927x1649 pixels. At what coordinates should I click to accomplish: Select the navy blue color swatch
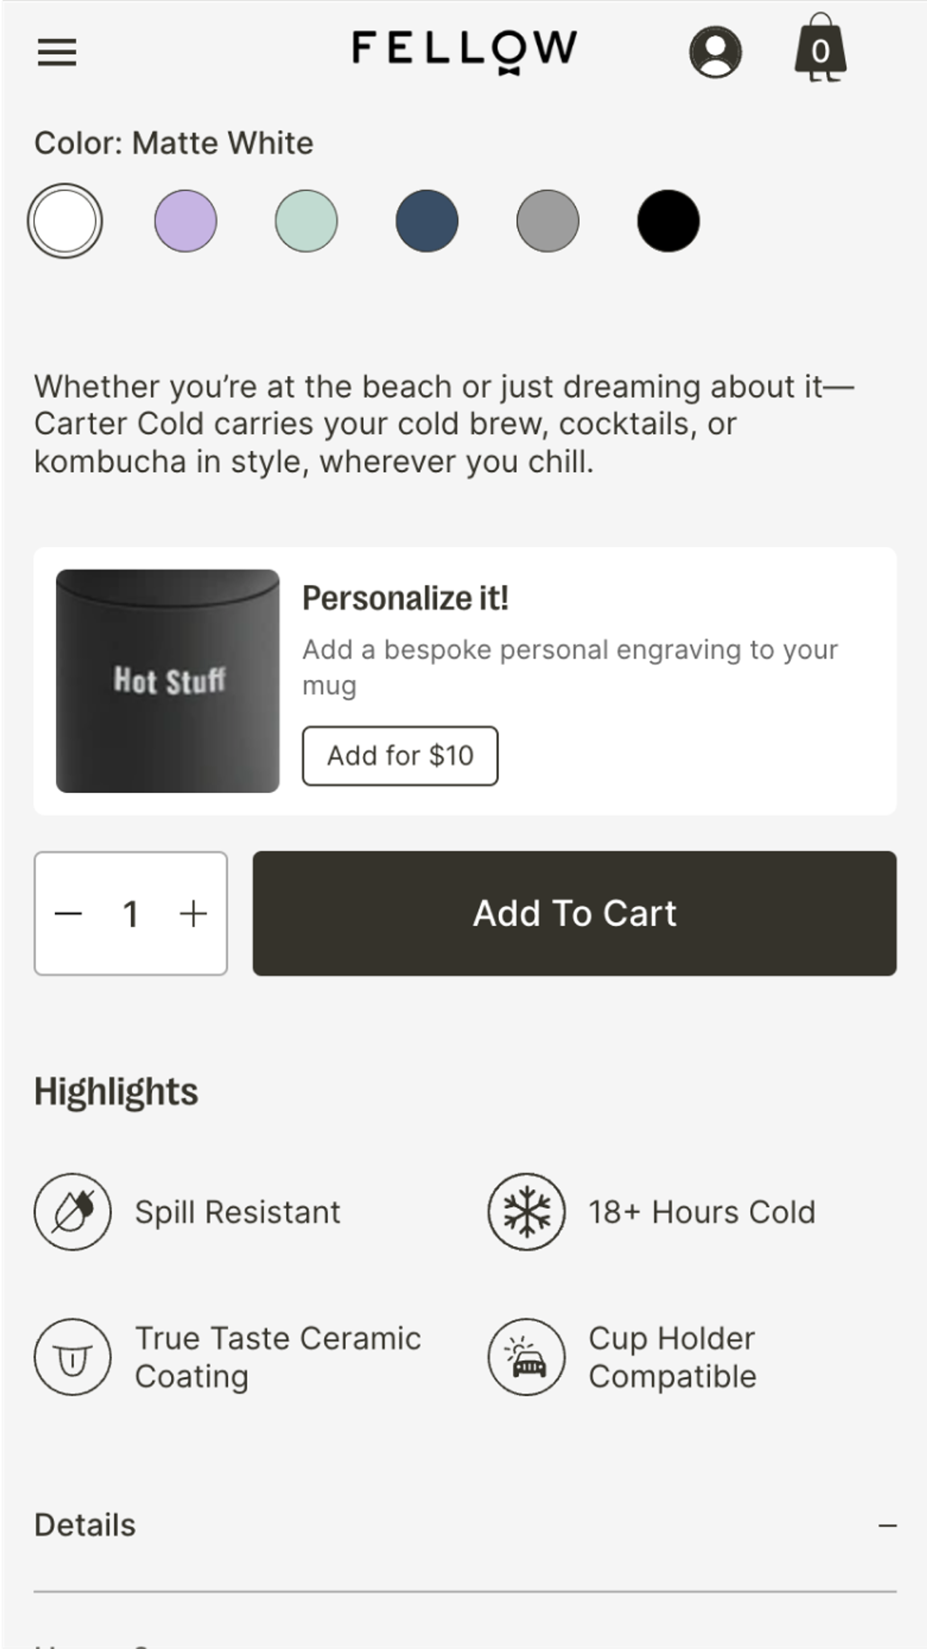pos(427,220)
